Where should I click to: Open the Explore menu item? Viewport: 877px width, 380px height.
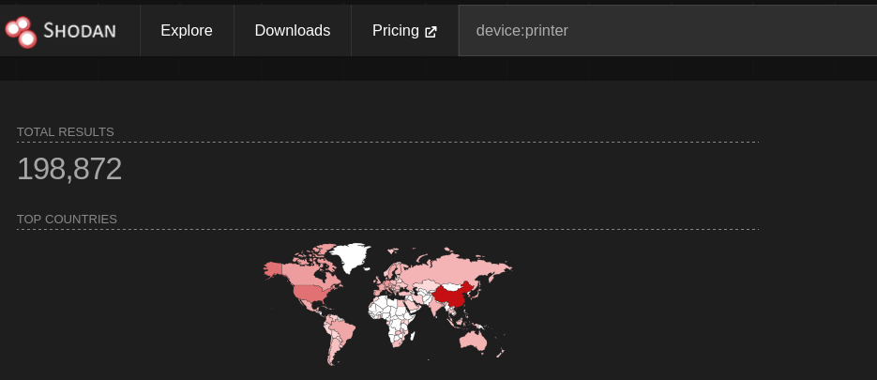coord(187,30)
